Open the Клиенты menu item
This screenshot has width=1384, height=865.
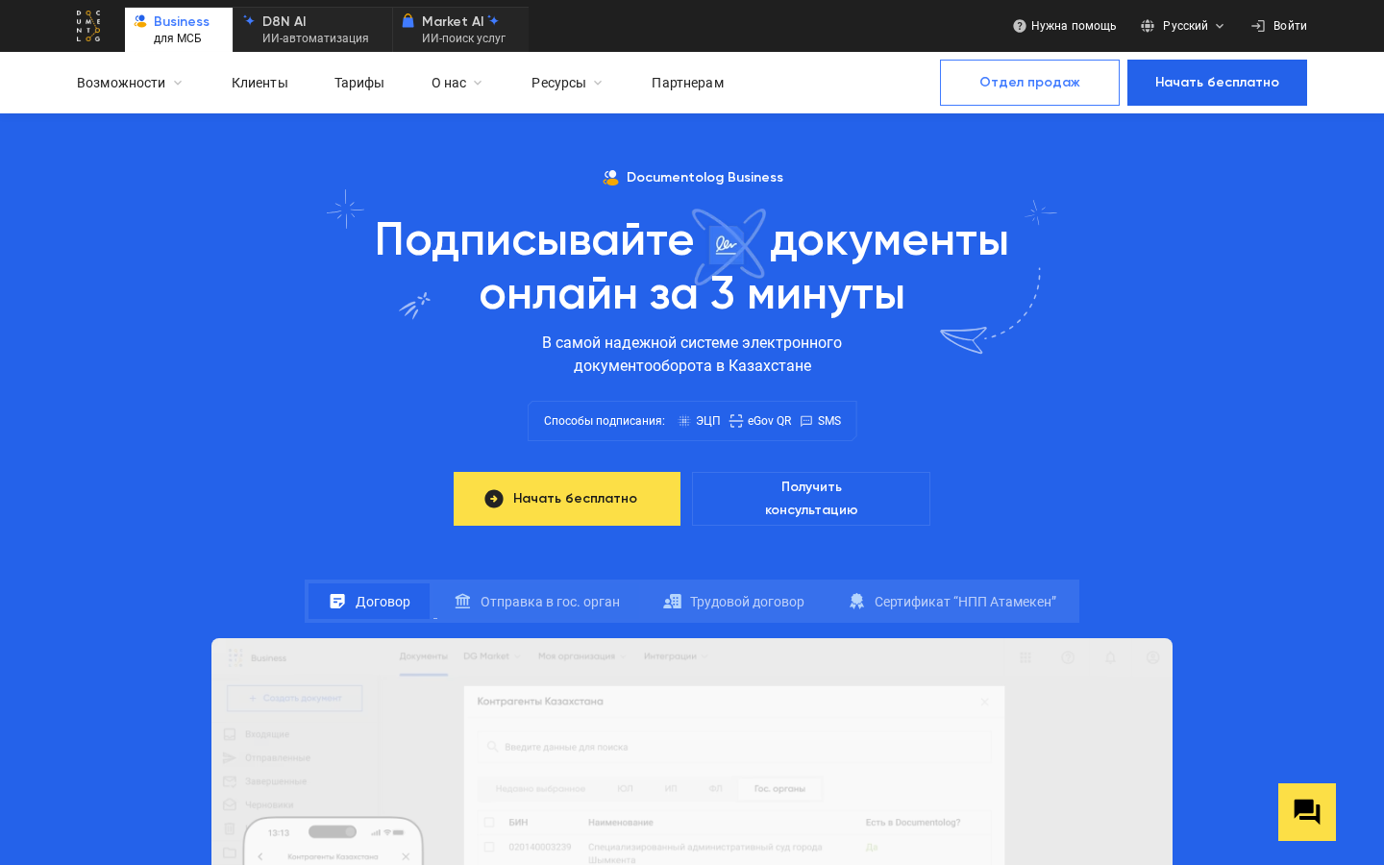(259, 83)
